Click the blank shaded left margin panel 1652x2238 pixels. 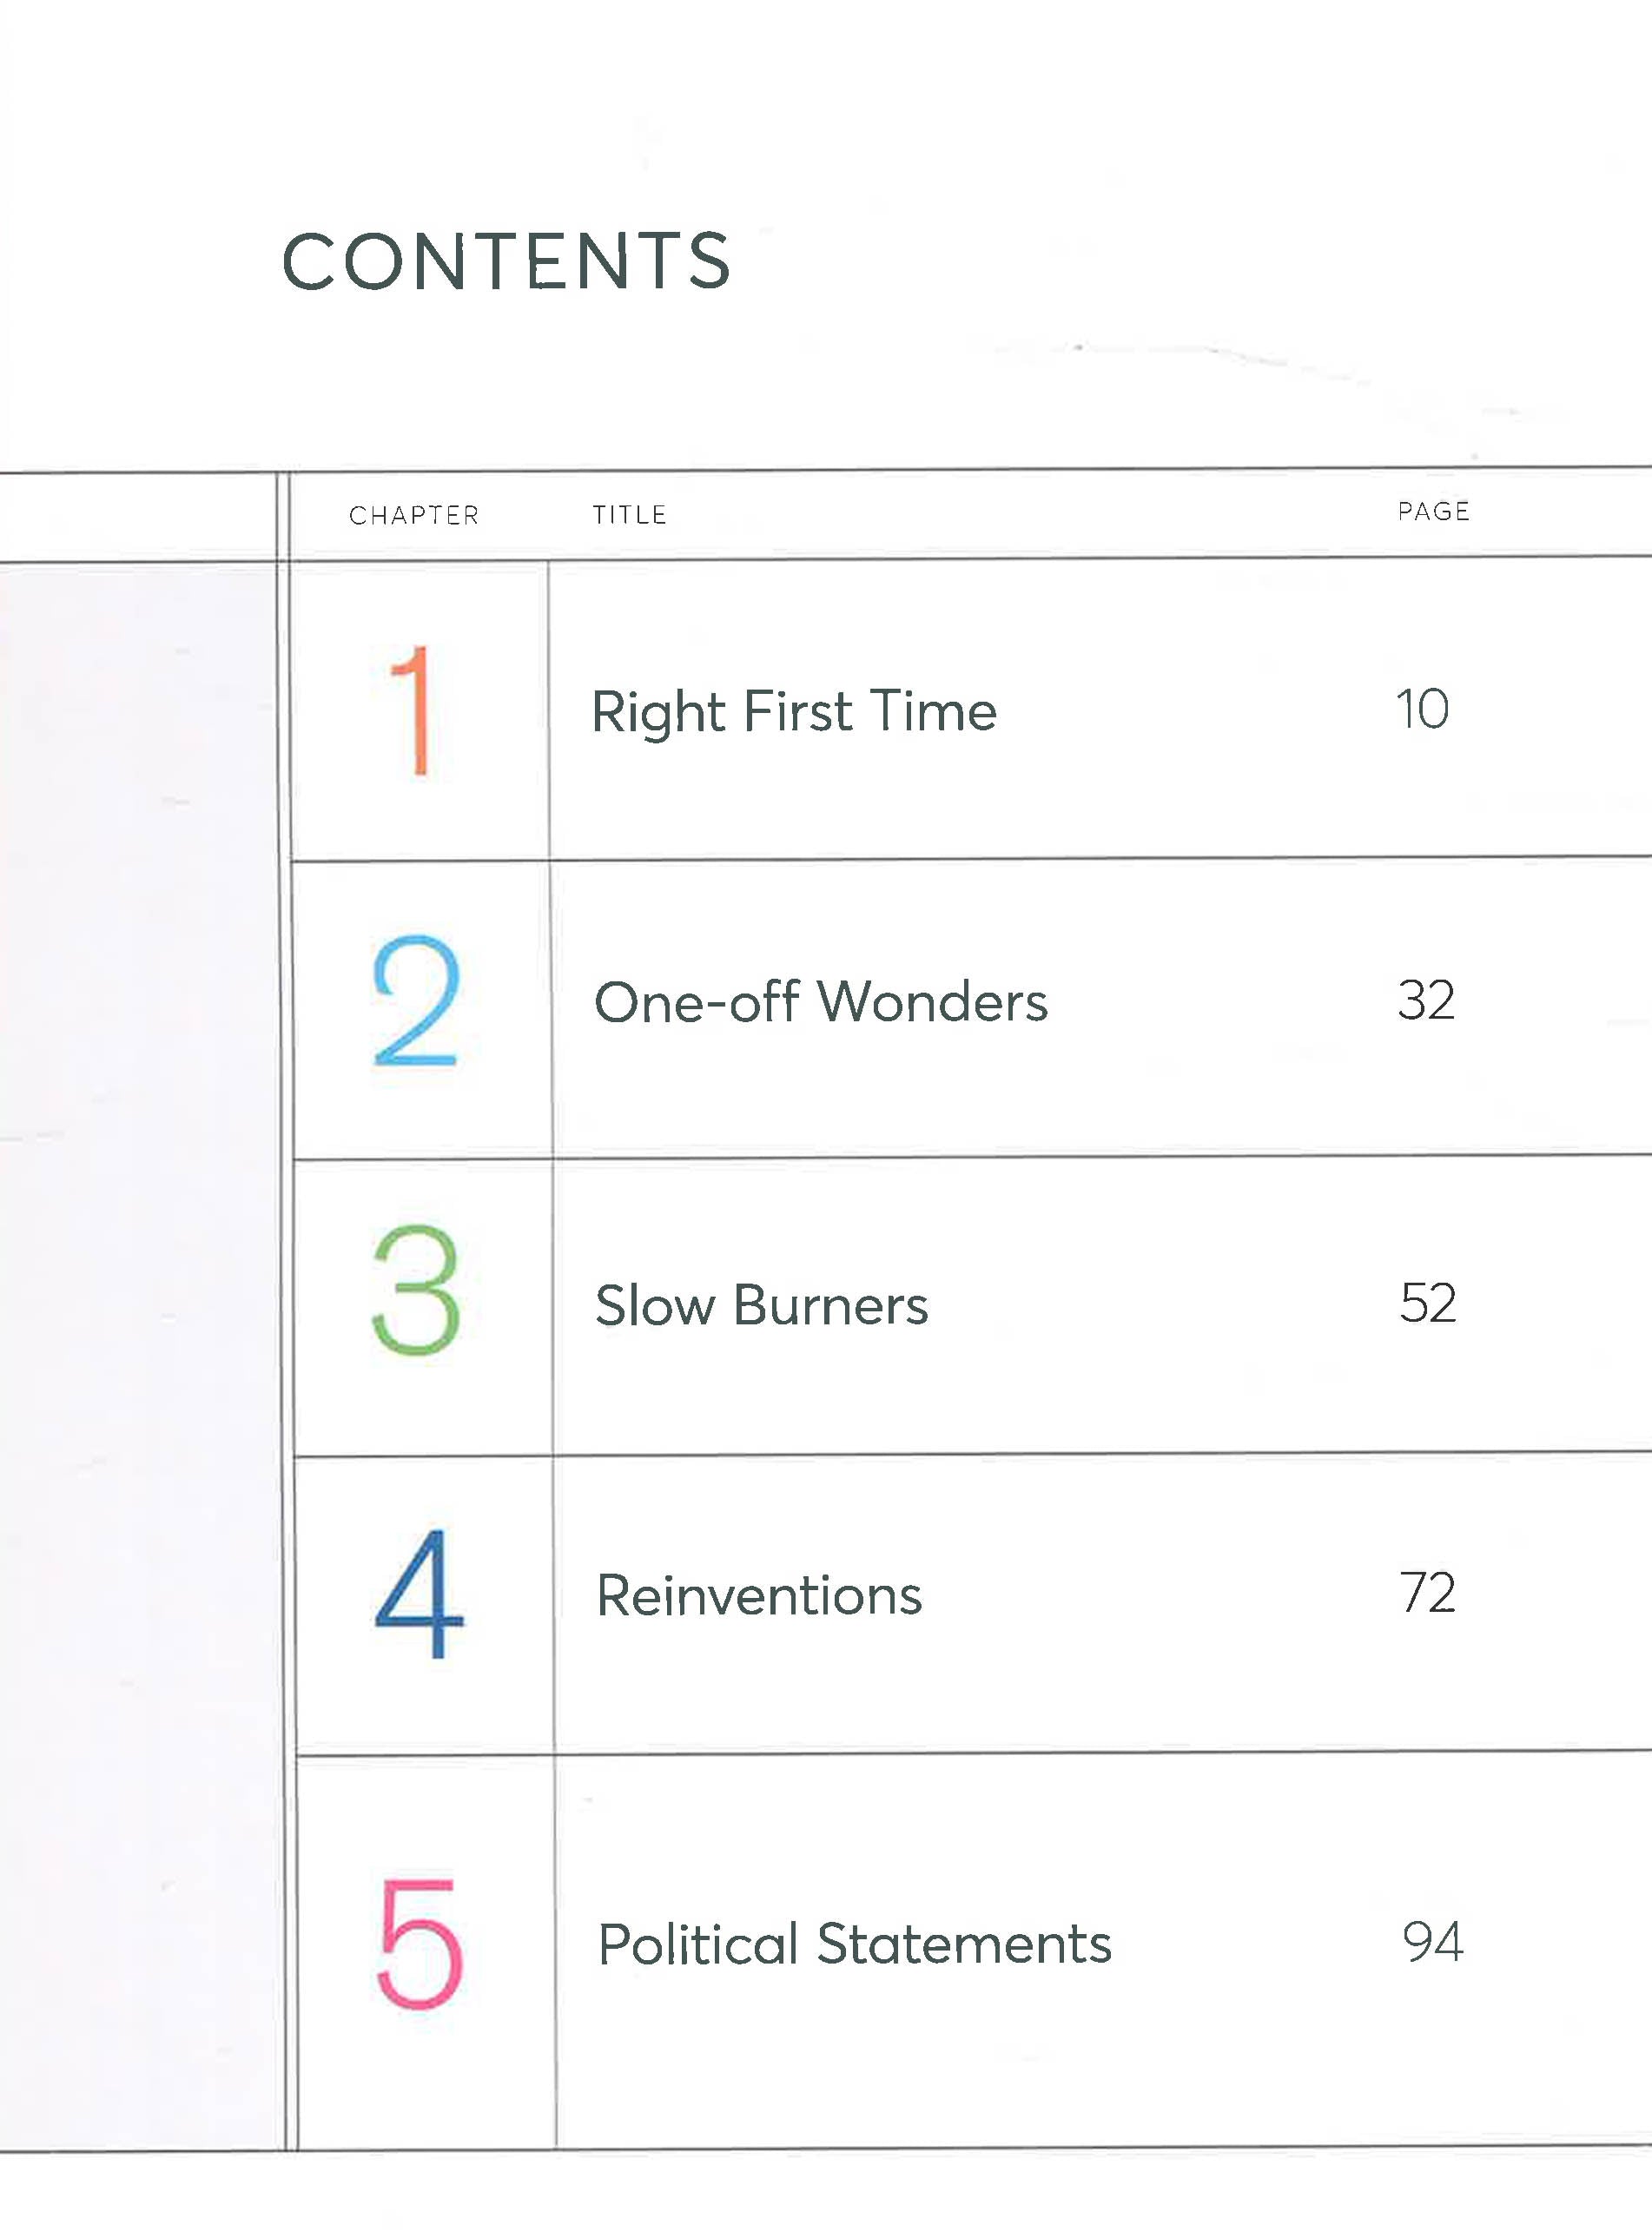140,1350
